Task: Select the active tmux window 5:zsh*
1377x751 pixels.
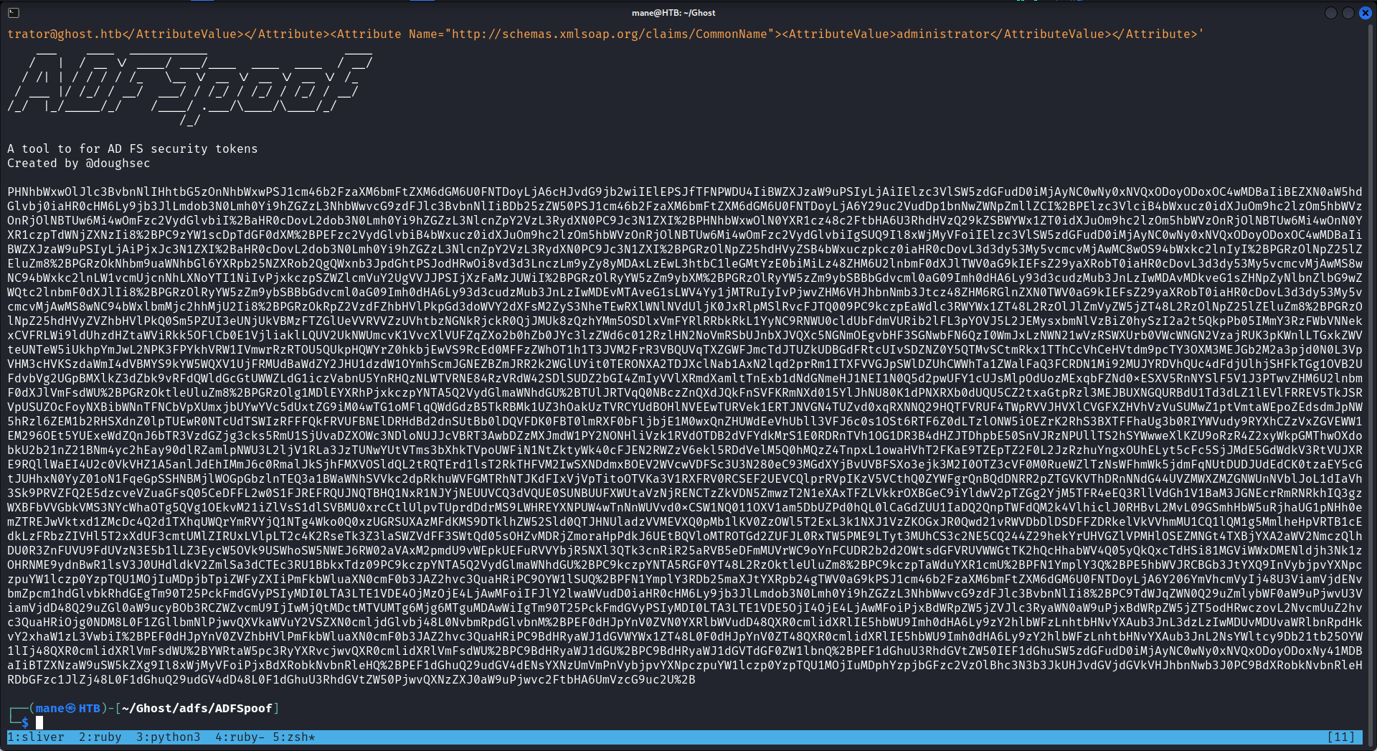Action: click(x=294, y=737)
